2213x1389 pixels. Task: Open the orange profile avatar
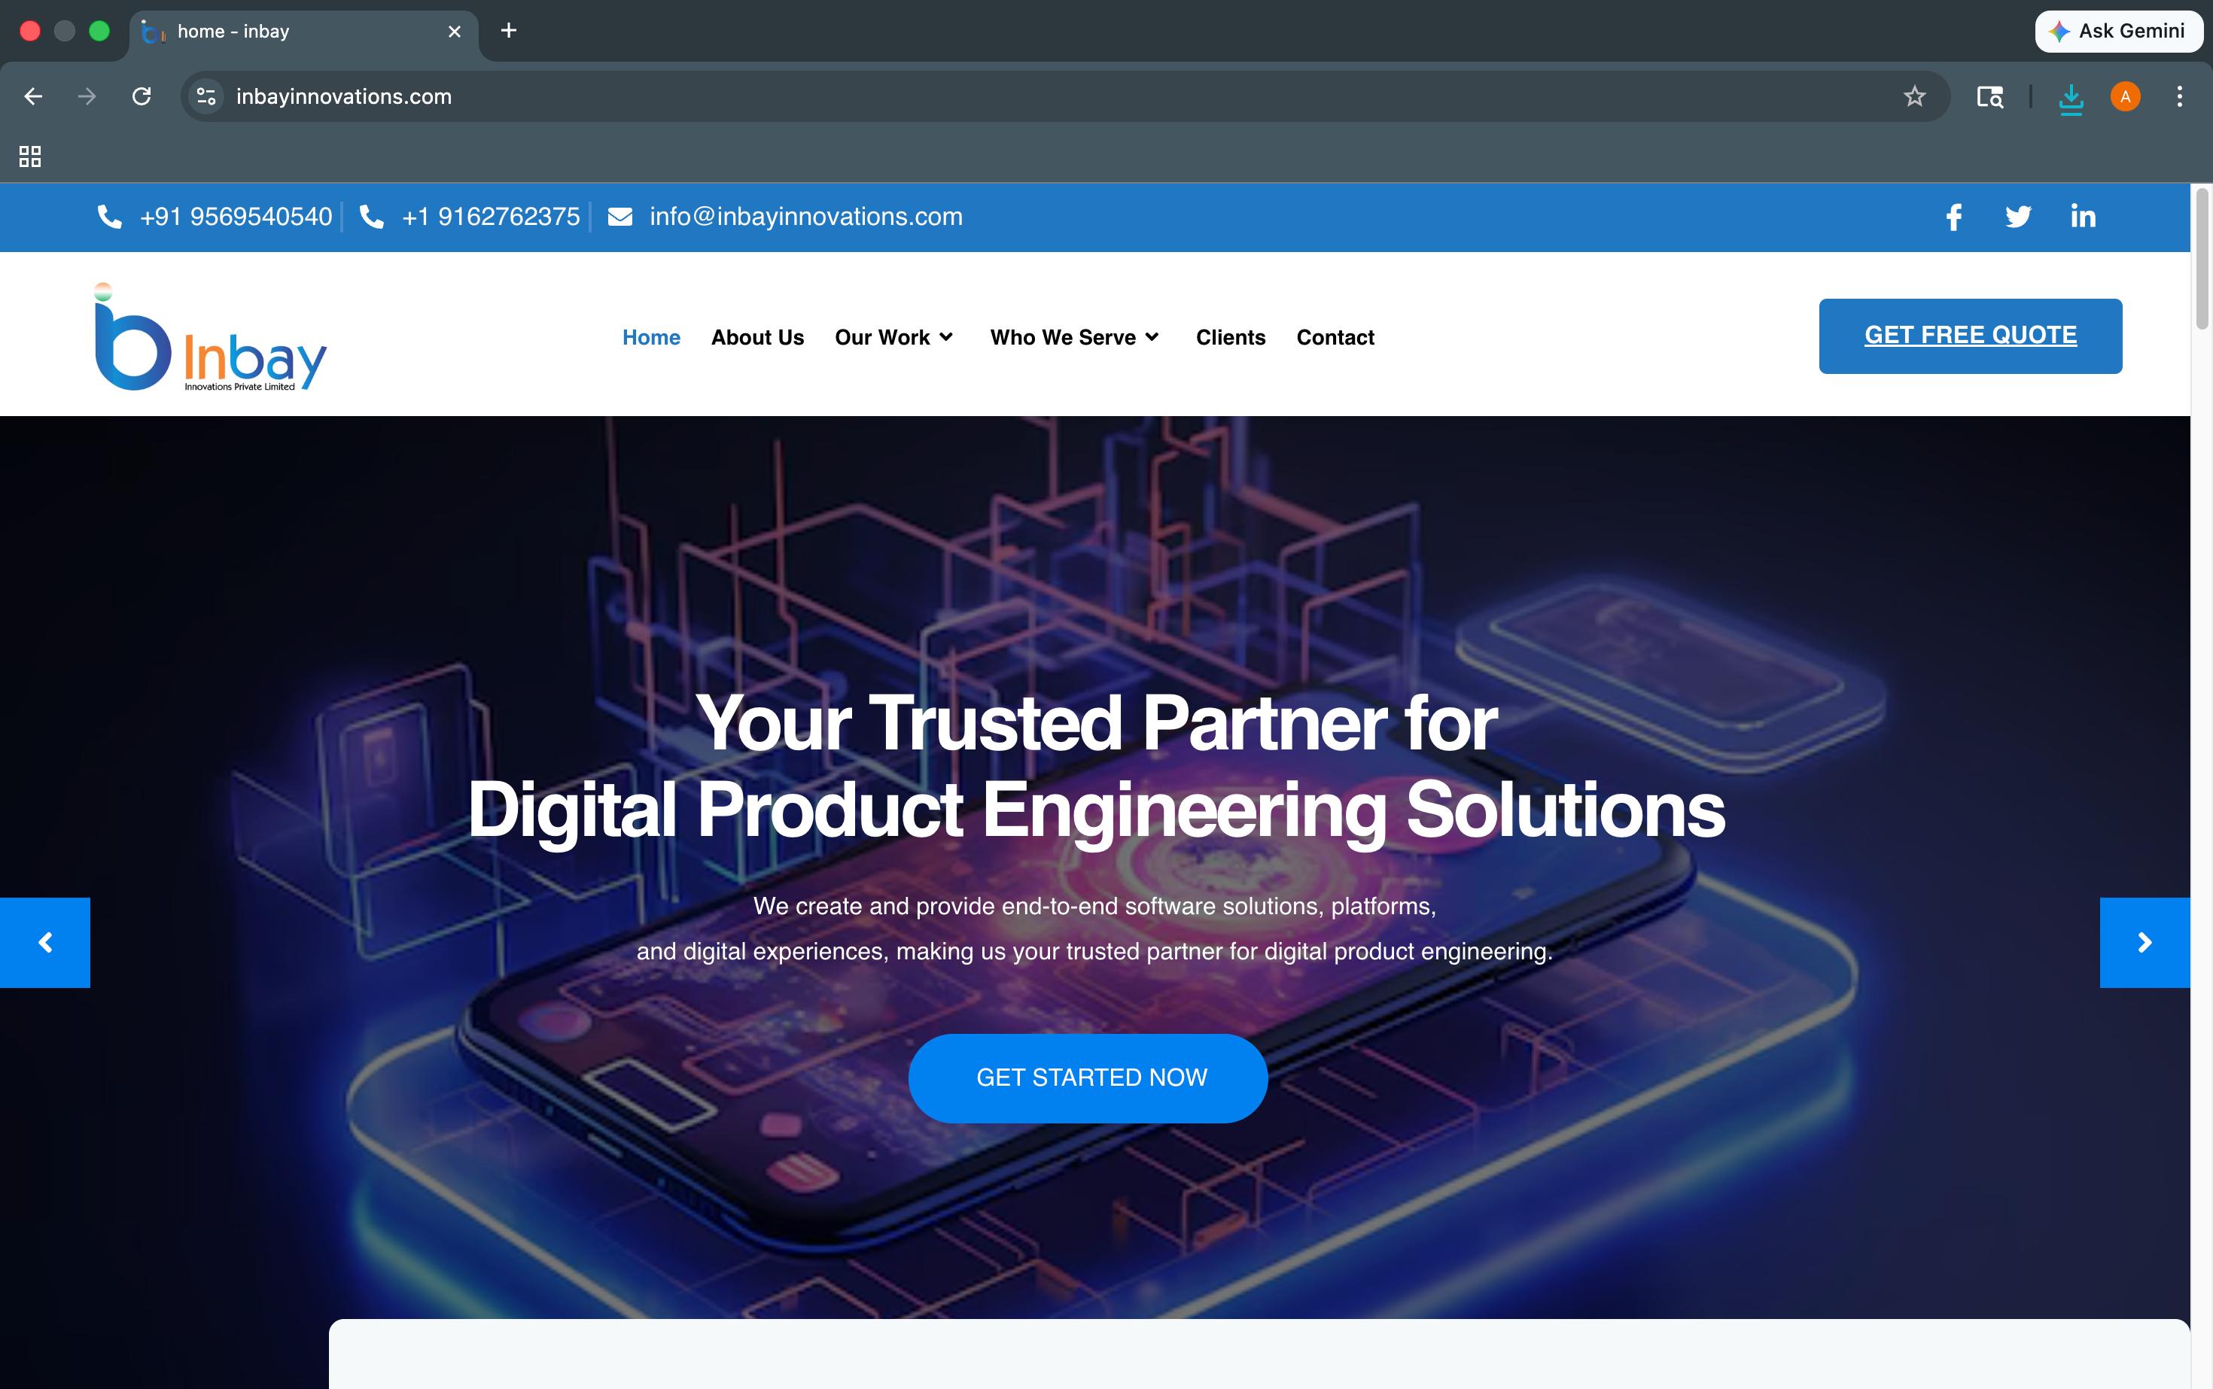(2125, 96)
